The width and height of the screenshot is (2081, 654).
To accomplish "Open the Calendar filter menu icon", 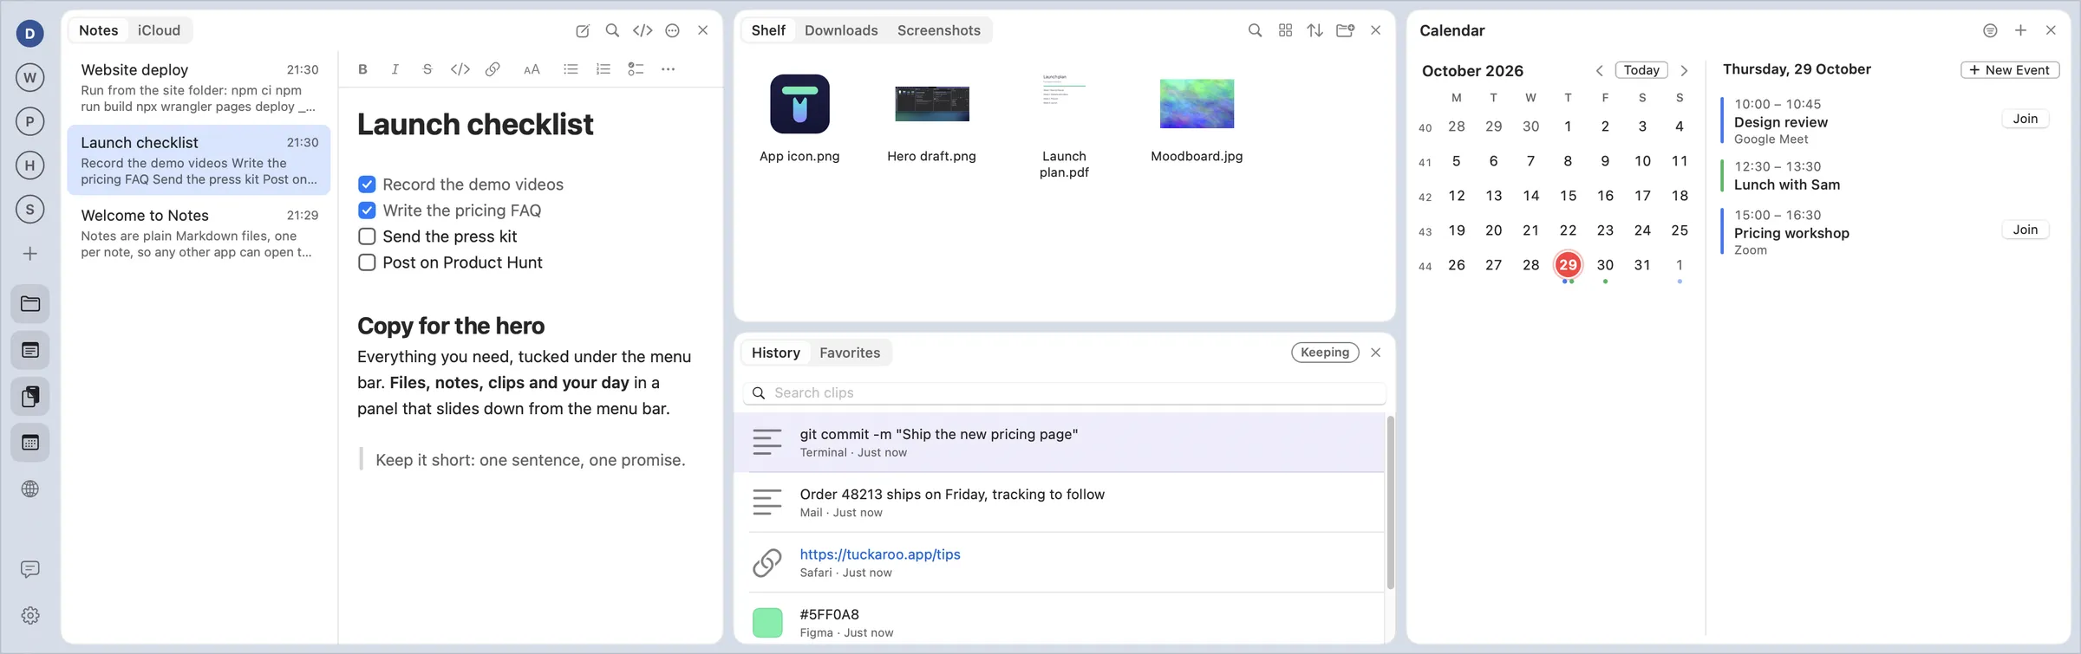I will click(1990, 30).
